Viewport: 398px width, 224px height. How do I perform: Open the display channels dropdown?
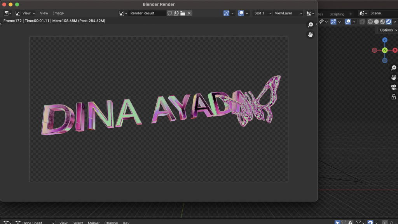coord(311,13)
